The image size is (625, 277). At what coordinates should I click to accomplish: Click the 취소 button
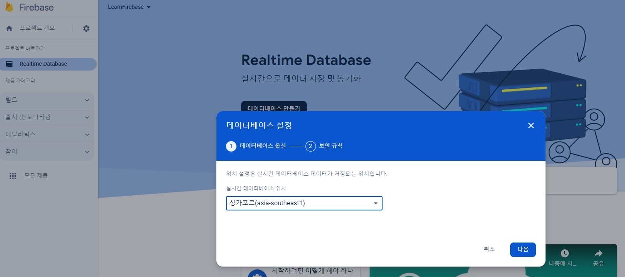pos(489,249)
